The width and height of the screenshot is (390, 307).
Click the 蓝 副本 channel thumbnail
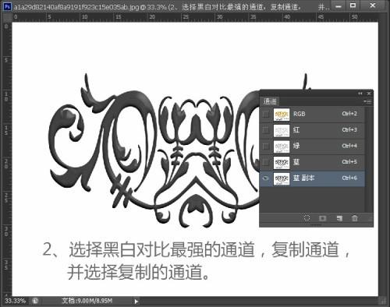tap(282, 179)
